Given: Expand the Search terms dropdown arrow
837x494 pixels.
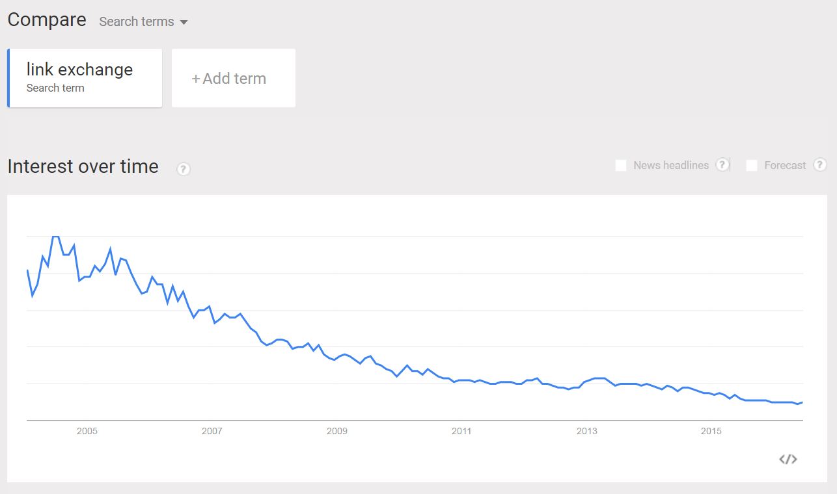Looking at the screenshot, I should pyautogui.click(x=184, y=22).
